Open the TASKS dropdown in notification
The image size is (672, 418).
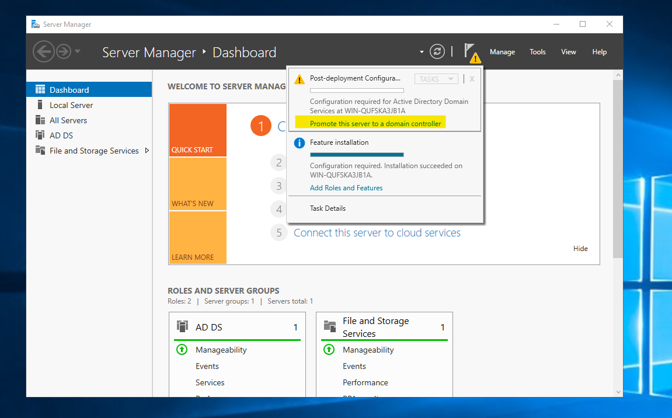point(436,79)
